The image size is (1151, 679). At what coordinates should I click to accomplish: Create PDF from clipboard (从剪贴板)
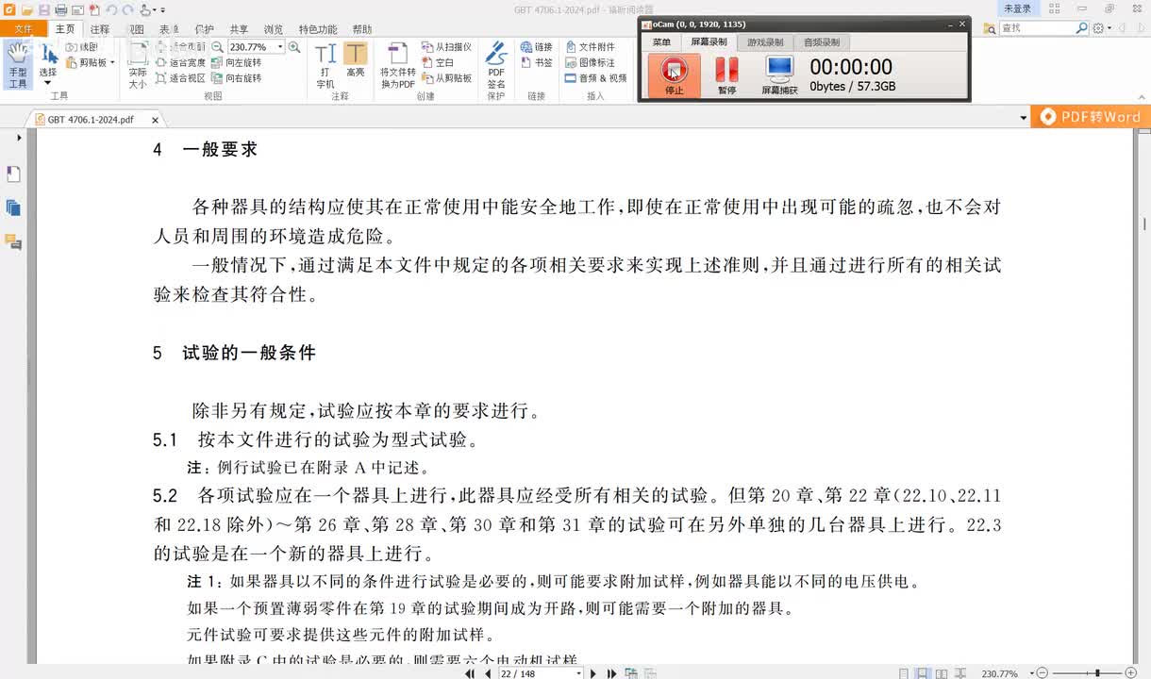point(446,78)
